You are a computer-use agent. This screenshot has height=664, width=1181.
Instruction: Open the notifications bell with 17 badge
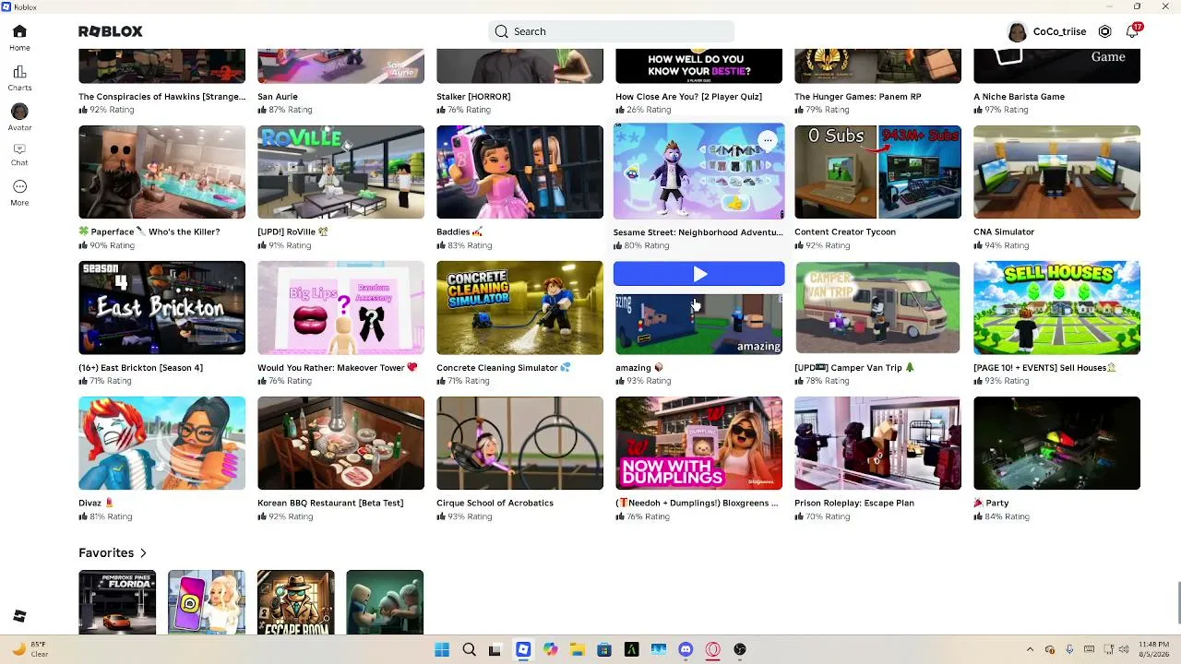[1132, 31]
